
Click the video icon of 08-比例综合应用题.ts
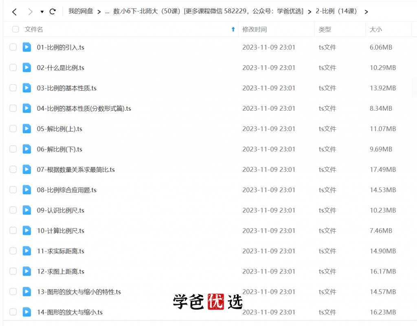pos(26,190)
